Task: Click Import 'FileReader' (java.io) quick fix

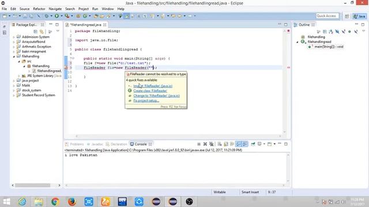Action: click(x=153, y=86)
